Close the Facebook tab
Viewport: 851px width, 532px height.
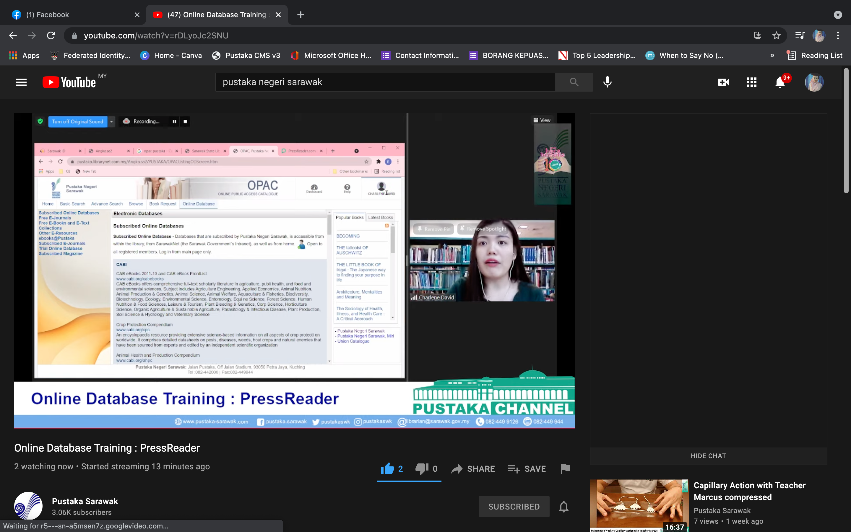click(x=137, y=15)
